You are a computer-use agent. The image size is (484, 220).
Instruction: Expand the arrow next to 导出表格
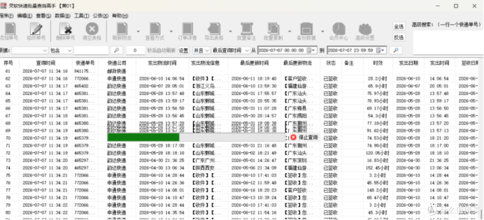[230, 31]
